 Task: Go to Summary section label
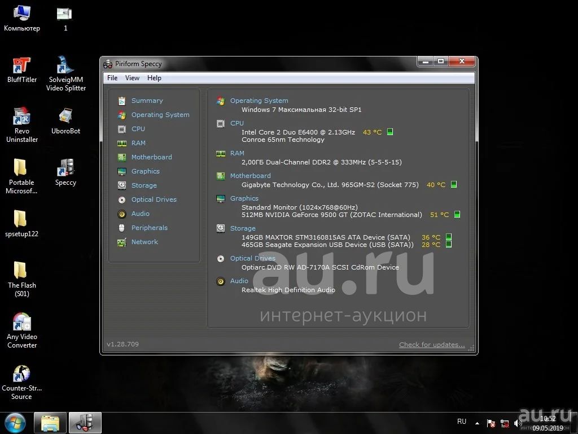click(147, 101)
